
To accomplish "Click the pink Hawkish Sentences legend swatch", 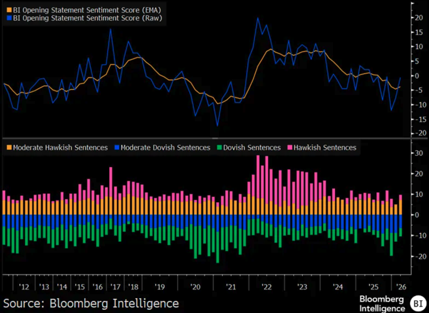I will coord(290,147).
